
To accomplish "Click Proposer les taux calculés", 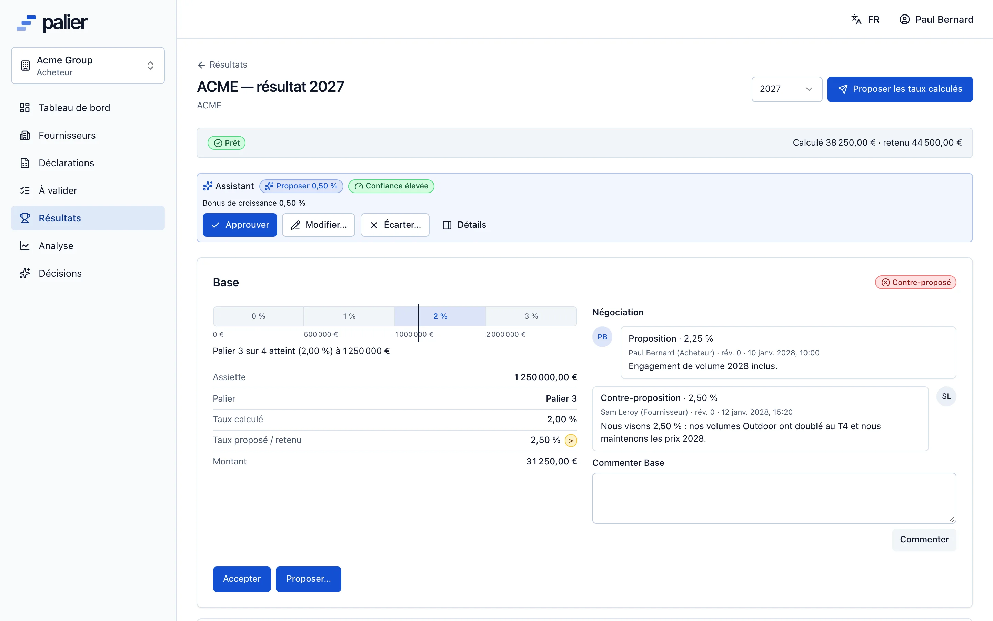I will 900,89.
